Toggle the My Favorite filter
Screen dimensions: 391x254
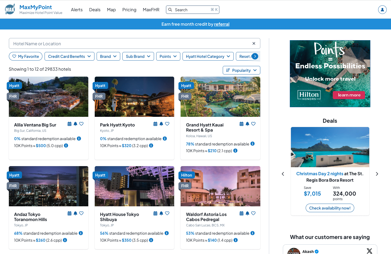(x=25, y=56)
